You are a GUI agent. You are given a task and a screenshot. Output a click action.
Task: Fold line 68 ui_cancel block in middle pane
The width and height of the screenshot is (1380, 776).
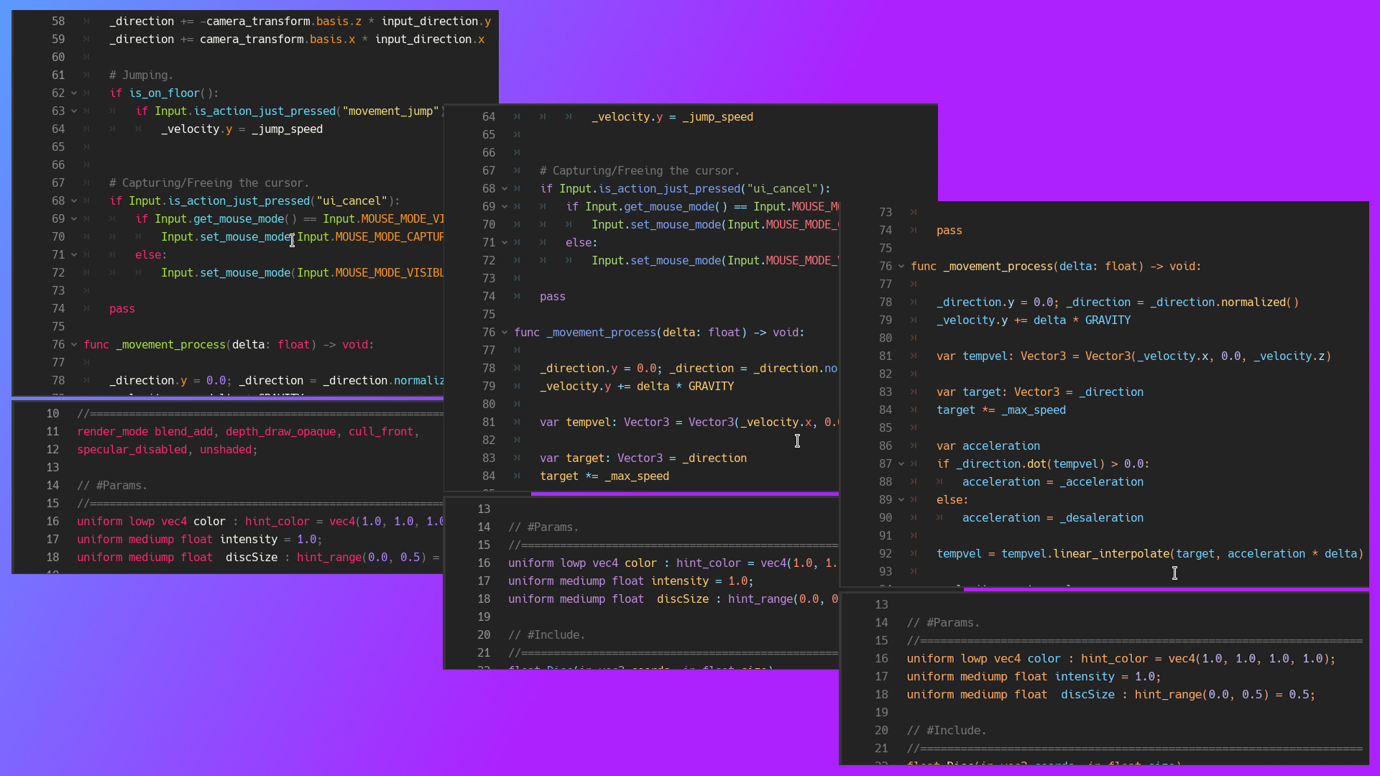(505, 189)
